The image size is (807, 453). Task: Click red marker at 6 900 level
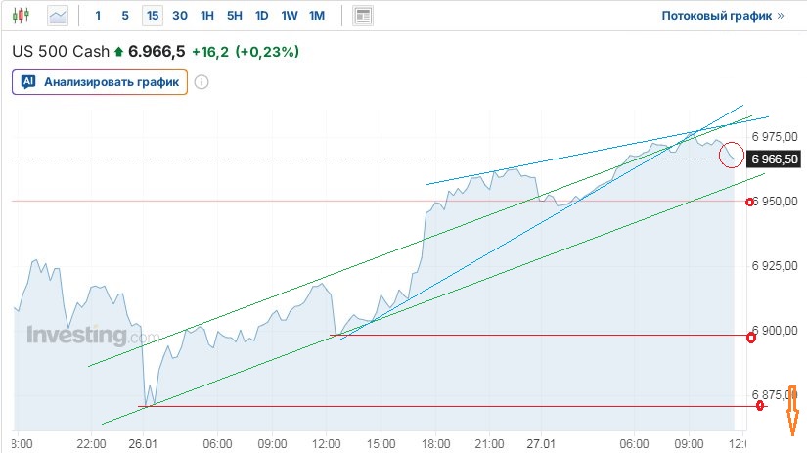click(x=750, y=338)
